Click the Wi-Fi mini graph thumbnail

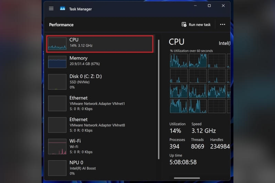(x=57, y=146)
